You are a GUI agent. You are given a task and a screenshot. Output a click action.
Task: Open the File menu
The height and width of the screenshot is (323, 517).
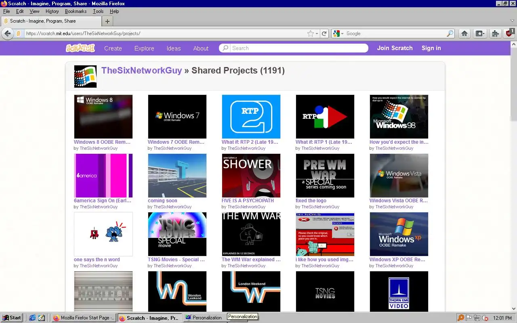[6, 11]
